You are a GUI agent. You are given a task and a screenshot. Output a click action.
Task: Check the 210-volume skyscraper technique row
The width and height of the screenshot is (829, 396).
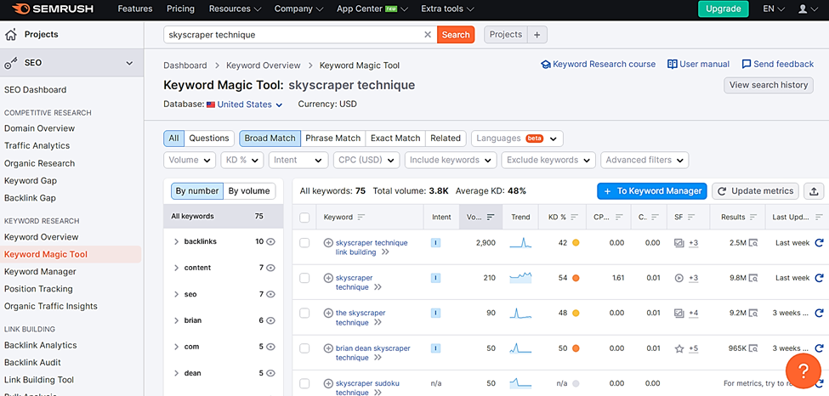(x=304, y=278)
